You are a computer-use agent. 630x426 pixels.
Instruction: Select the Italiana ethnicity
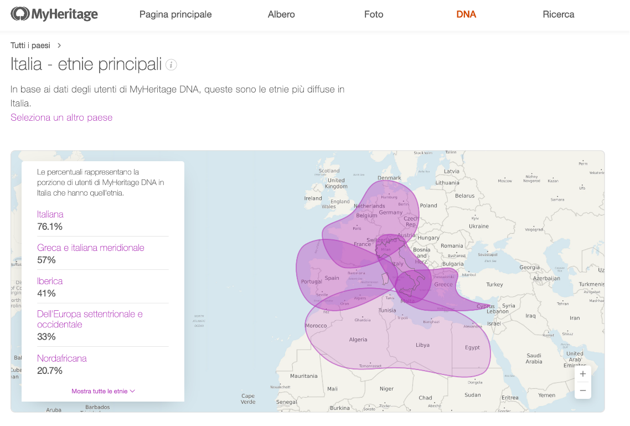pyautogui.click(x=50, y=214)
